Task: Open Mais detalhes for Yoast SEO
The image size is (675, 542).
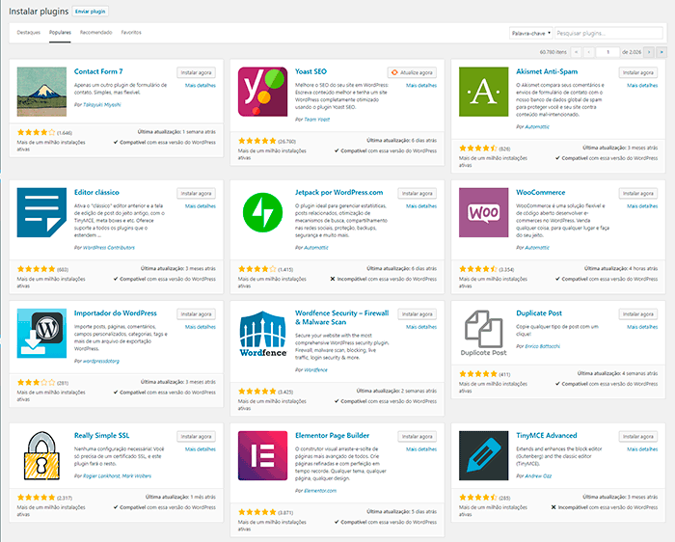Action: (x=421, y=85)
